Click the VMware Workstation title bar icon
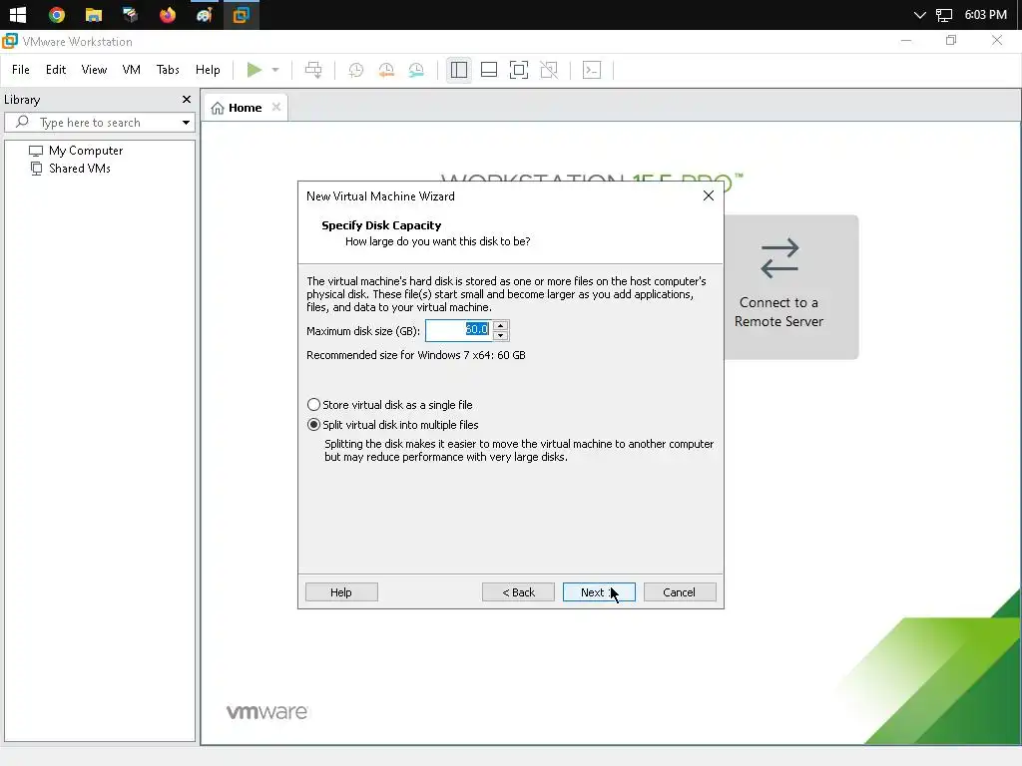 point(10,41)
